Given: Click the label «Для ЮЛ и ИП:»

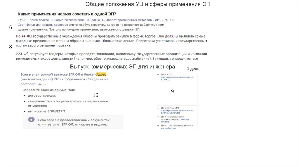Looking at the screenshot, I should tap(170, 108).
